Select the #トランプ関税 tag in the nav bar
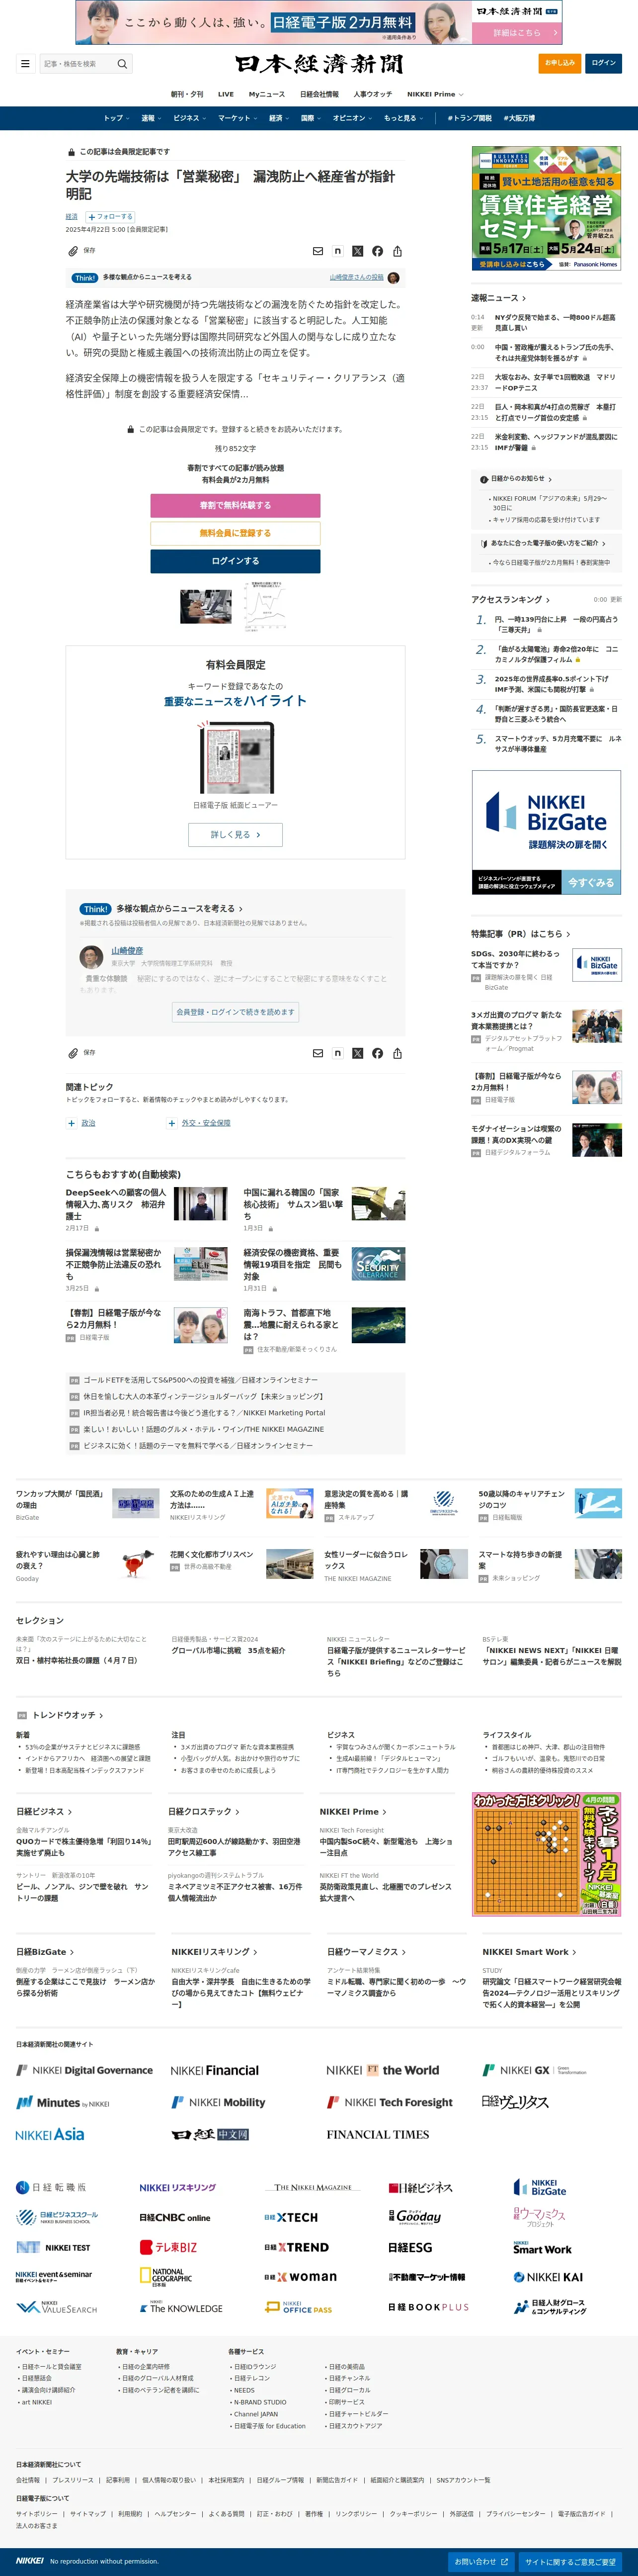Screen dimensions: 638x2576 click(469, 118)
